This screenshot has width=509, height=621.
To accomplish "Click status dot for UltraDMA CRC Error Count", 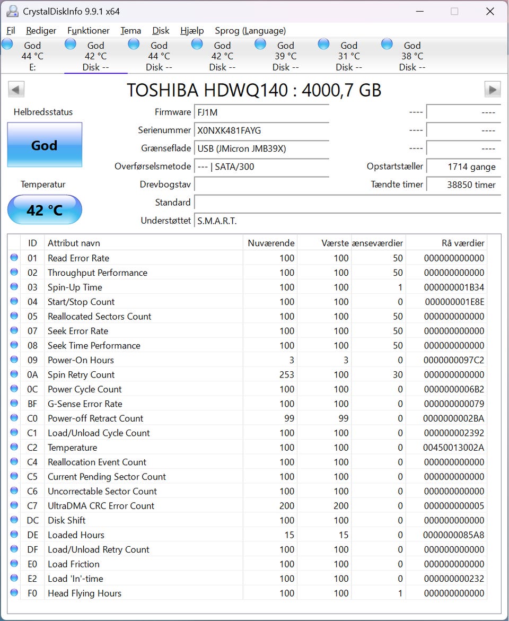I will coord(14,505).
